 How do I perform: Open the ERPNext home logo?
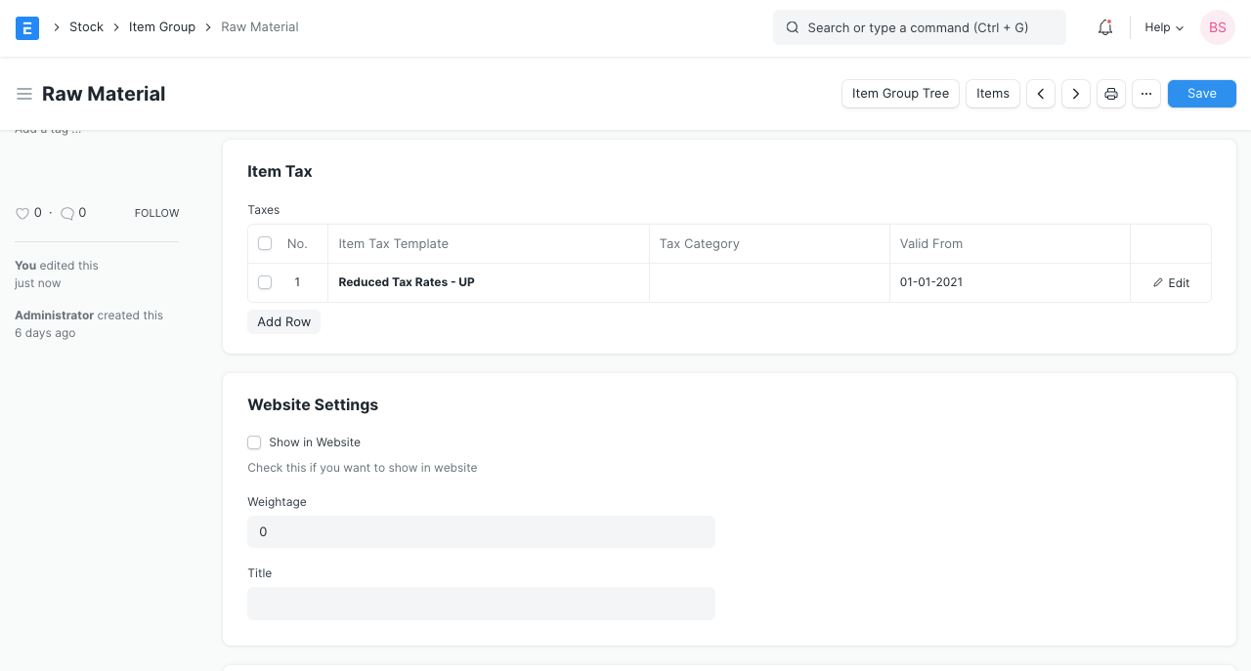click(x=26, y=27)
